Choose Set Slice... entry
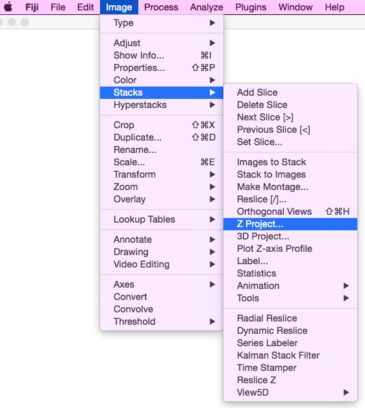This screenshot has height=408, width=365. pos(290,142)
